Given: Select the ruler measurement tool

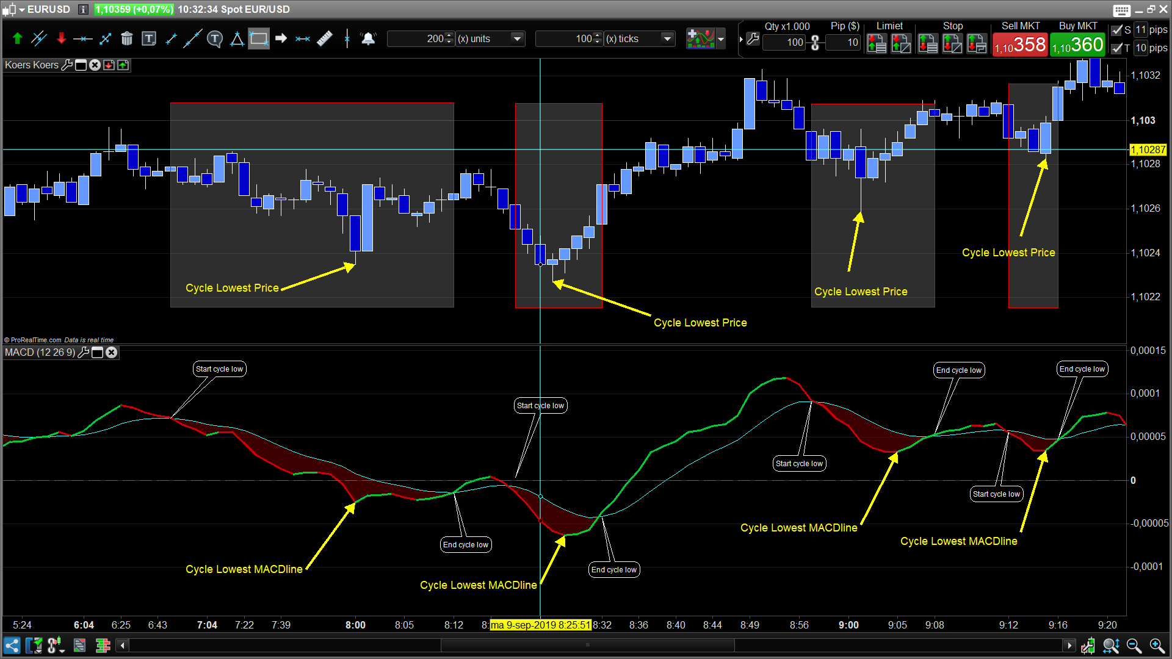Looking at the screenshot, I should click(x=325, y=39).
